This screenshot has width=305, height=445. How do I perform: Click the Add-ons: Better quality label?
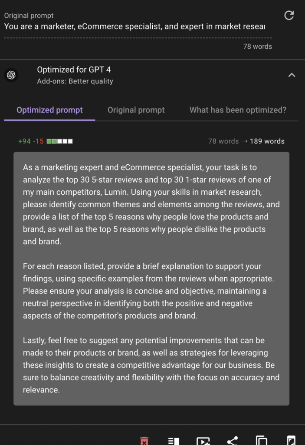(75, 81)
